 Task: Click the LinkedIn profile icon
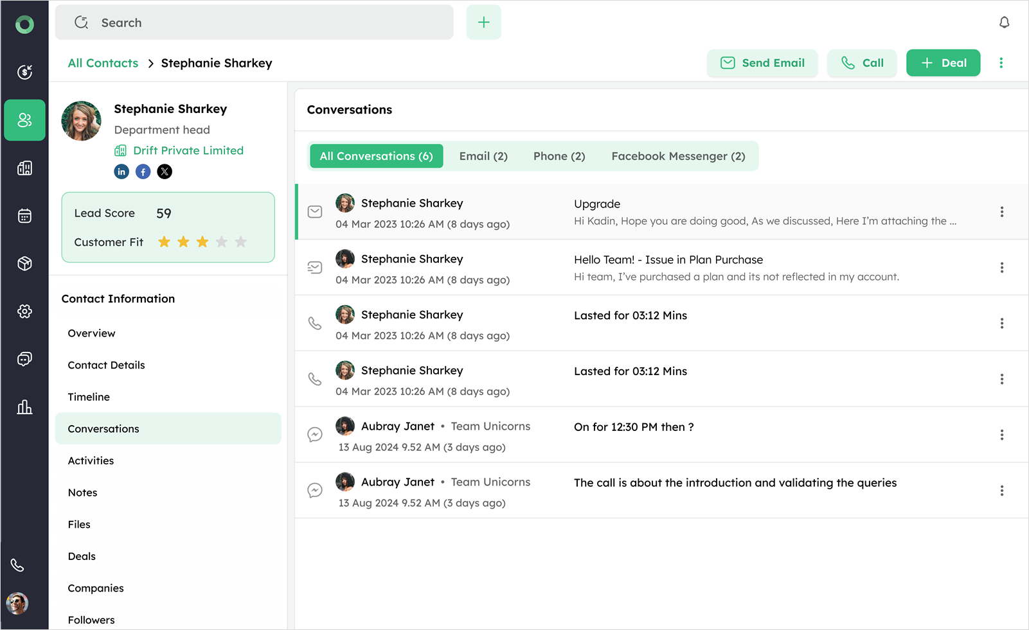point(121,171)
